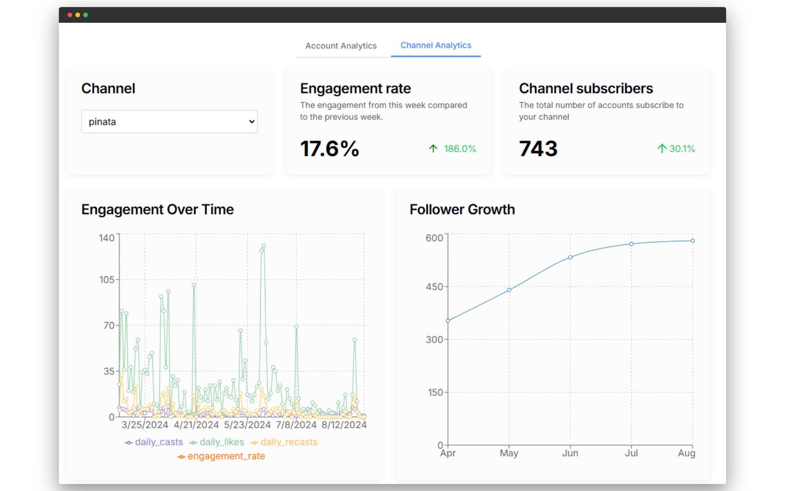
Task: Click the 140 label on engagement axis
Action: tap(106, 238)
